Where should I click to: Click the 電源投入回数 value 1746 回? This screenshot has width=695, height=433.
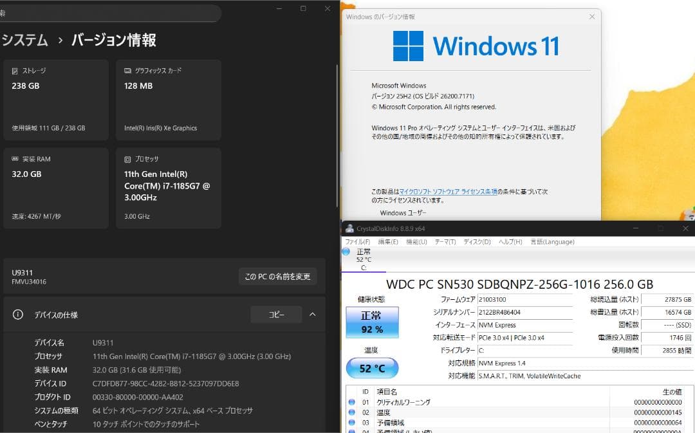pyautogui.click(x=667, y=338)
